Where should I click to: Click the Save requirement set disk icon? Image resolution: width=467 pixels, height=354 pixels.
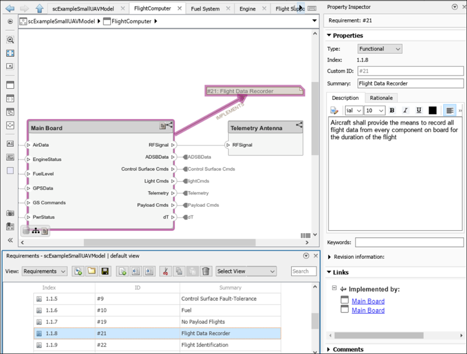105,271
